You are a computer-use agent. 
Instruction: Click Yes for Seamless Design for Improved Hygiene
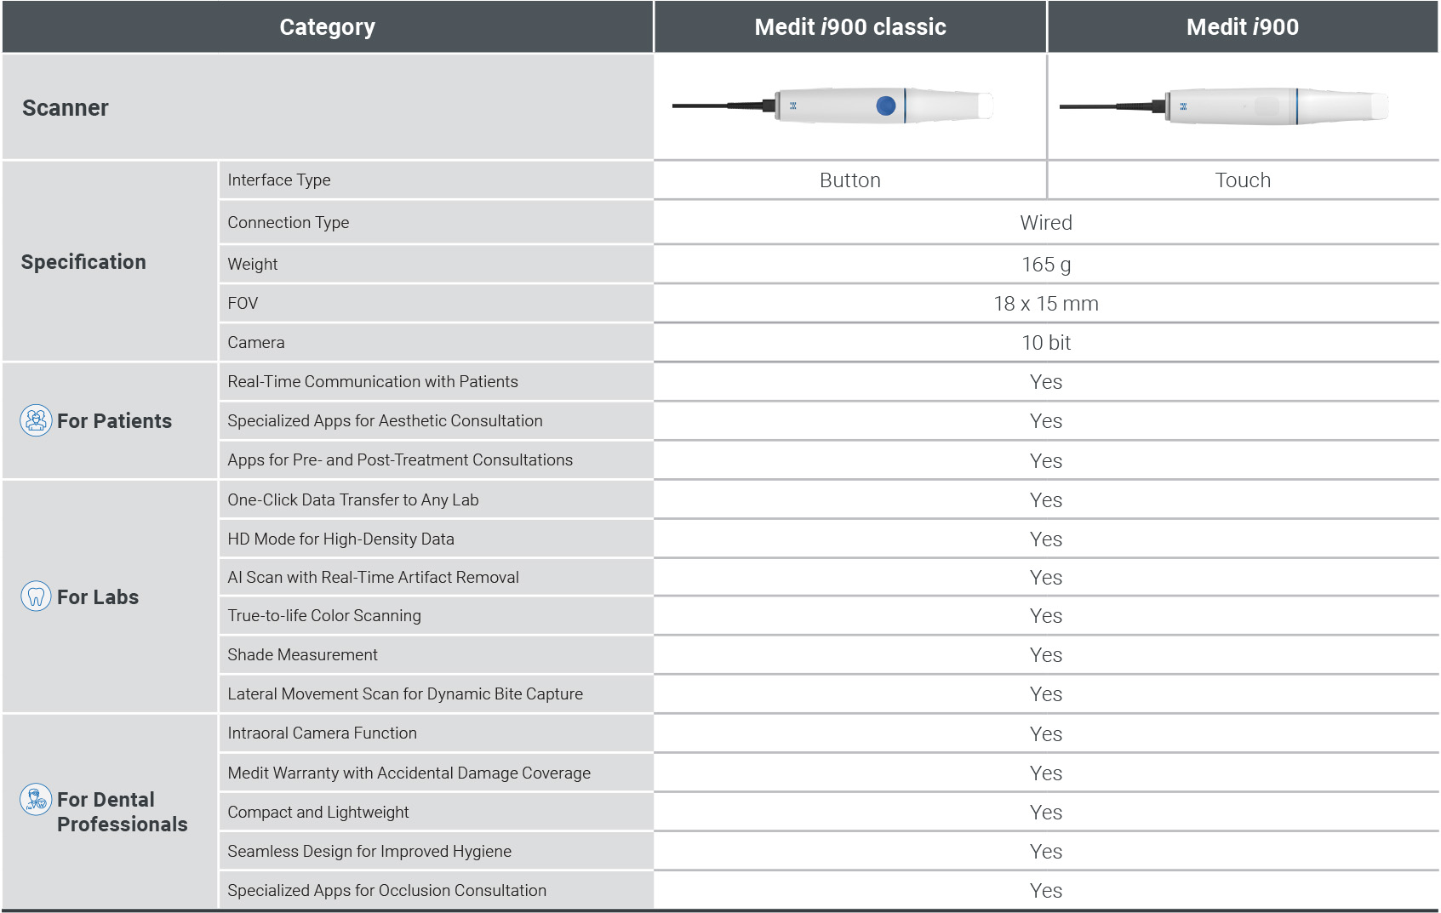(x=1045, y=852)
